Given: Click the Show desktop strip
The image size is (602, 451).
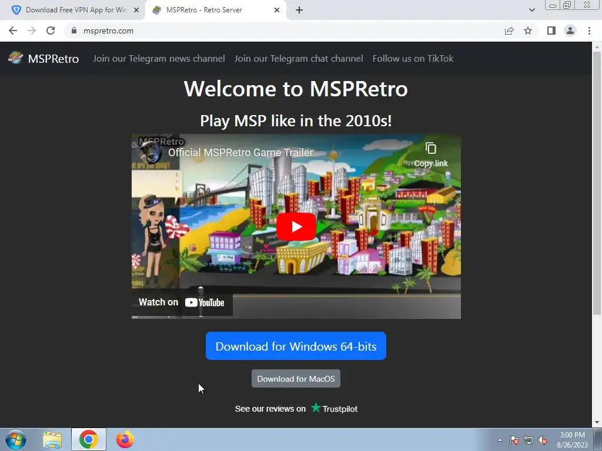Looking at the screenshot, I should tap(598, 439).
